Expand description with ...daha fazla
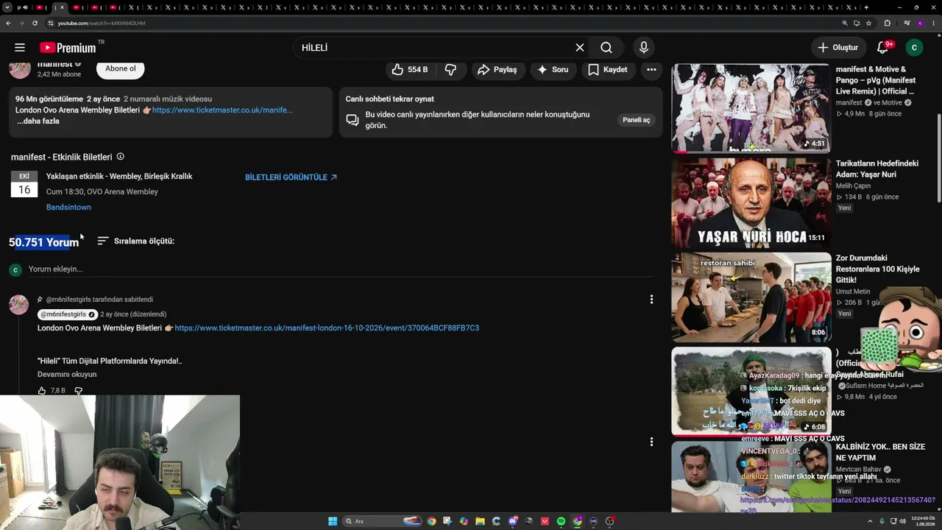 pos(38,121)
